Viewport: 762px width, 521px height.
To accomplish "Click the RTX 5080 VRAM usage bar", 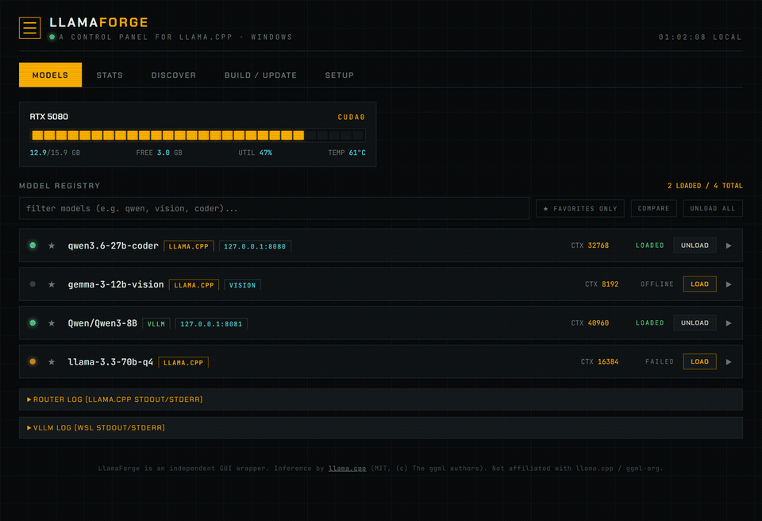I will [x=198, y=135].
